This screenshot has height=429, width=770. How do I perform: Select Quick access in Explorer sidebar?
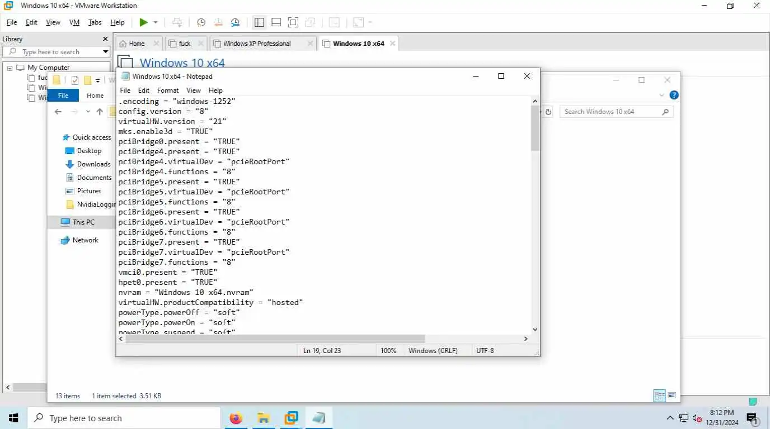92,137
